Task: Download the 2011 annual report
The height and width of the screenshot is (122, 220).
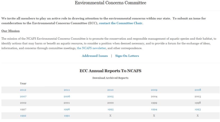Action: (x=67, y=90)
